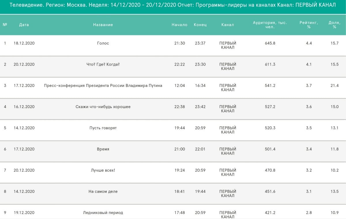
Task: Click the start time 19:44
Action: click(180, 128)
